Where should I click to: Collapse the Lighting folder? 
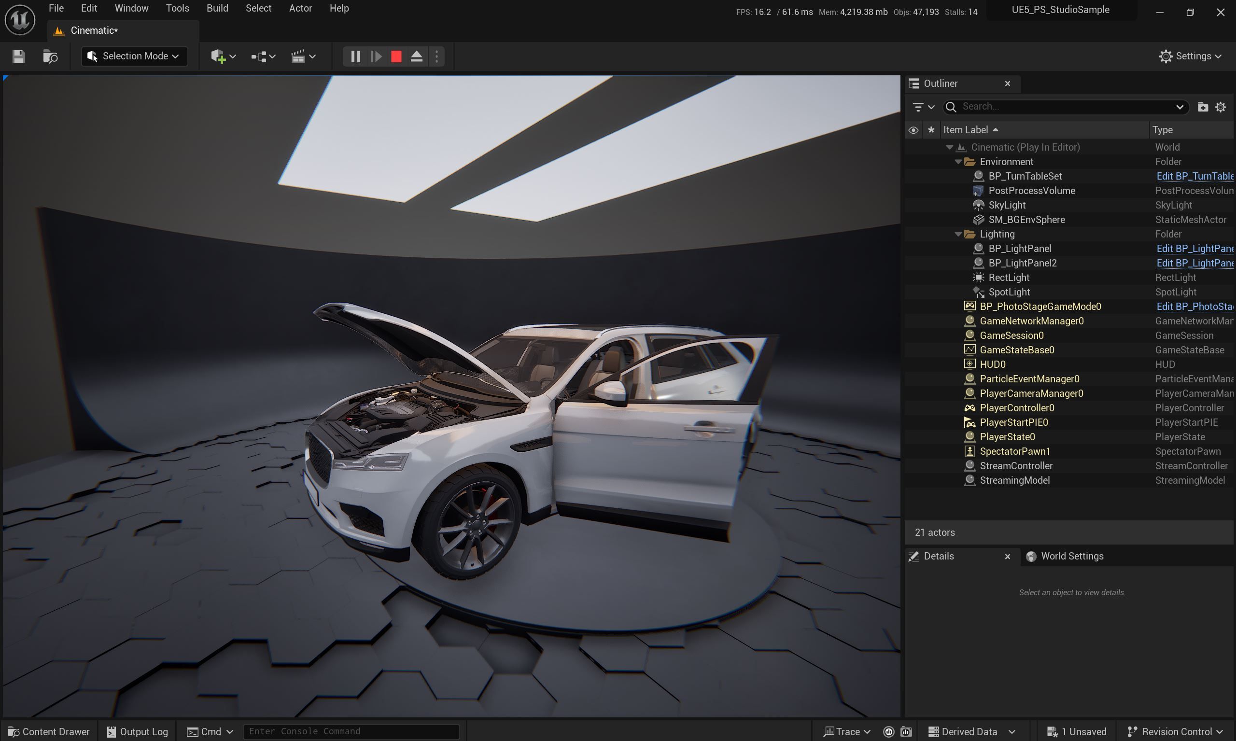click(957, 234)
